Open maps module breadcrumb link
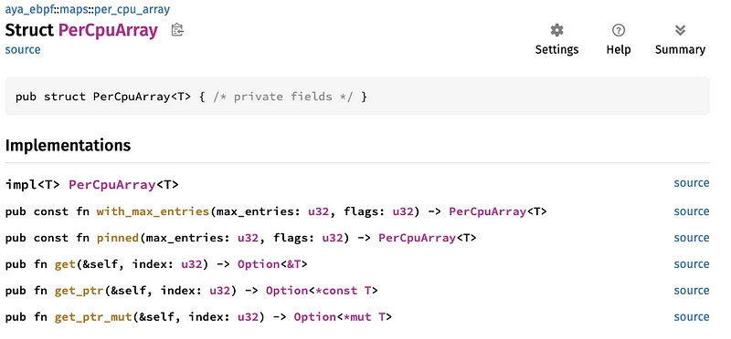Screen dimensions: 731x339 73,9
